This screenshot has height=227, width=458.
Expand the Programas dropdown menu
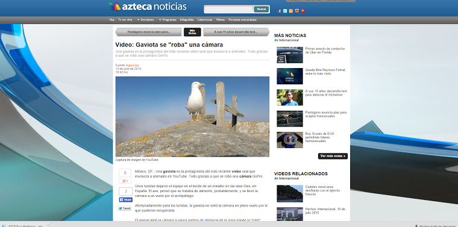168,20
